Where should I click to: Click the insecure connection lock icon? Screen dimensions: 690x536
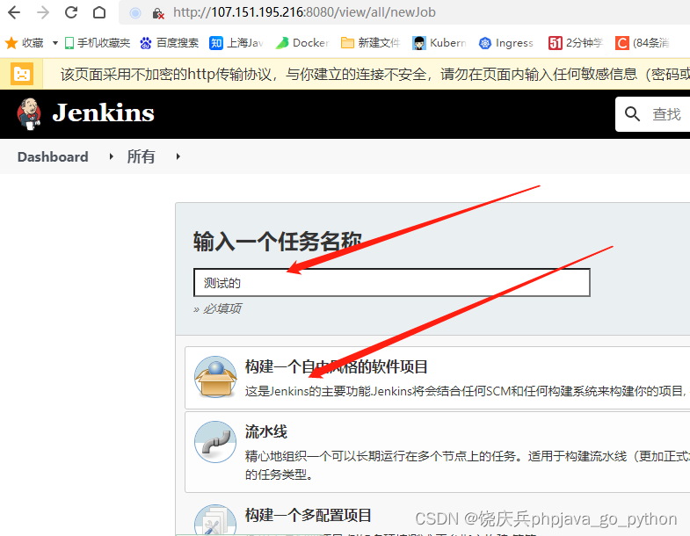157,13
